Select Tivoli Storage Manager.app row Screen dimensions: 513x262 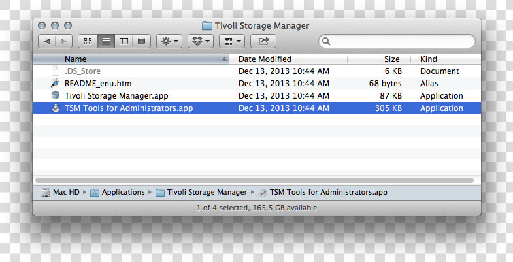(257, 96)
